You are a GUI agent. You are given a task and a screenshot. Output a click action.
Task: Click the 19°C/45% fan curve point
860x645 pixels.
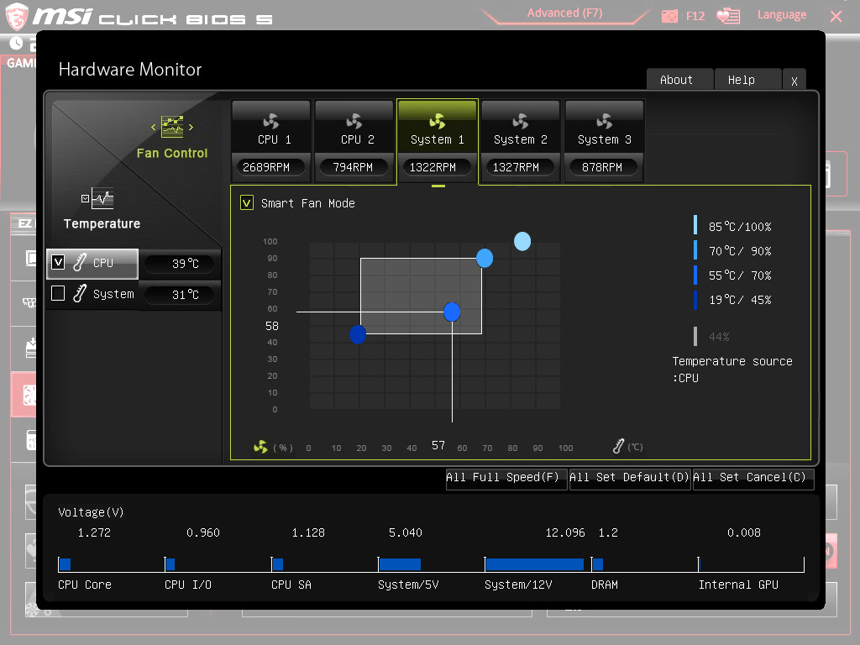[358, 334]
